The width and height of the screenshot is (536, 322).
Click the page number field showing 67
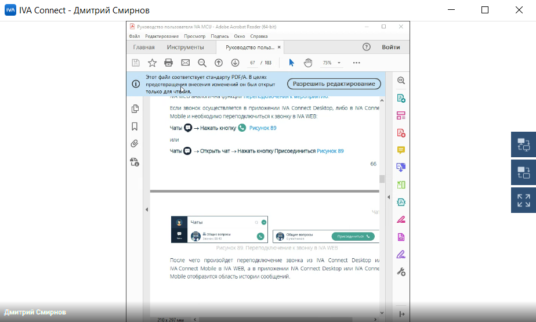pos(253,63)
